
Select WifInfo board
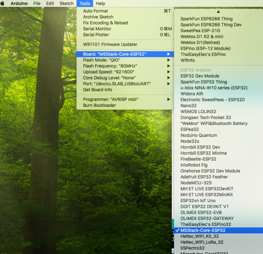(x=219, y=61)
